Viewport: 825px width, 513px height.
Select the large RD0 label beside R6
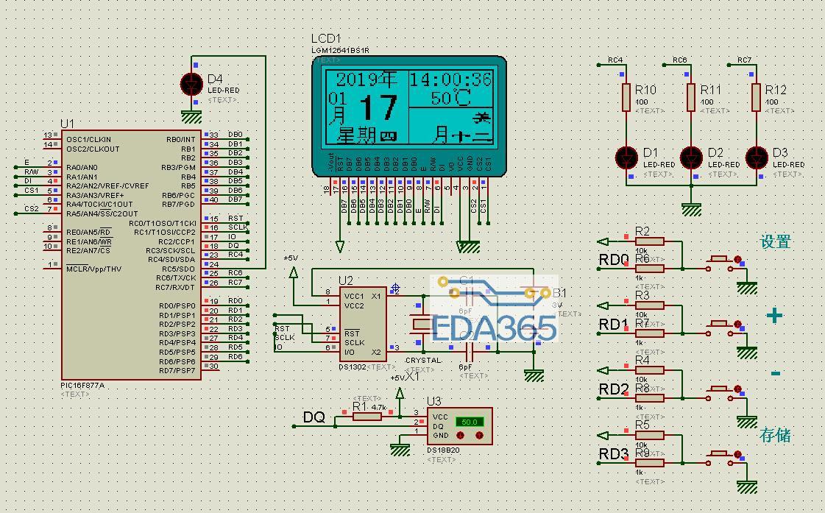tap(614, 259)
